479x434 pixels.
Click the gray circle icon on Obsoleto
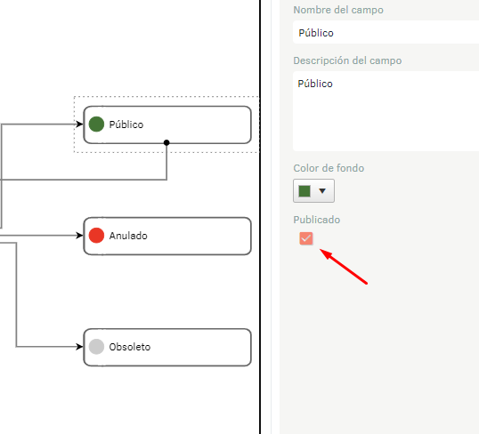point(96,347)
